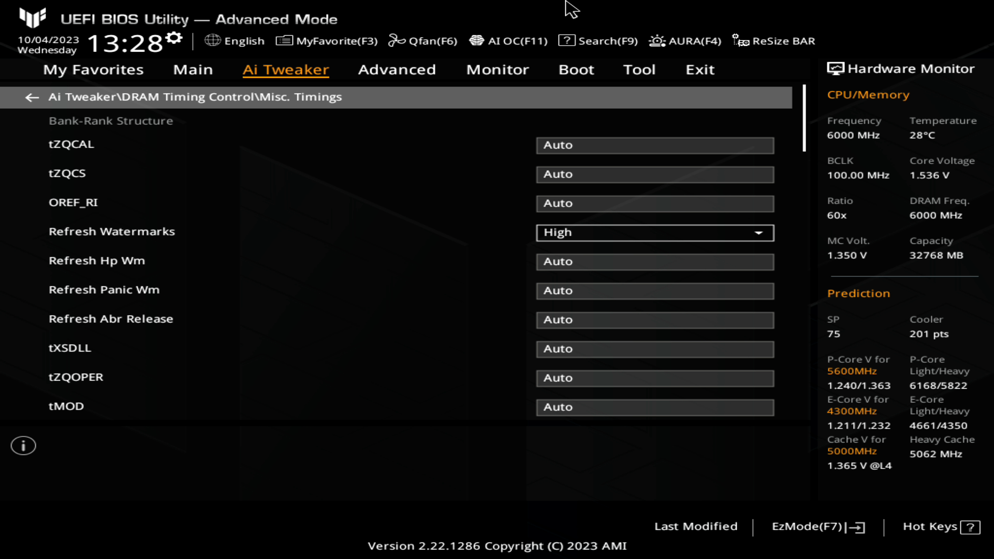Open Qfan(F6) fan control icon
This screenshot has width=994, height=559.
point(397,40)
